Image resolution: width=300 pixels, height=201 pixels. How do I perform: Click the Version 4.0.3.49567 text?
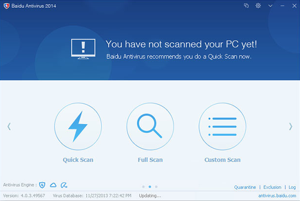click(24, 196)
